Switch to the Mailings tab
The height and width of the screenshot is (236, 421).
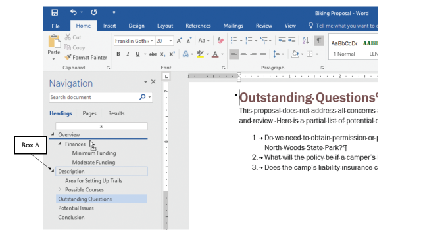pyautogui.click(x=233, y=26)
